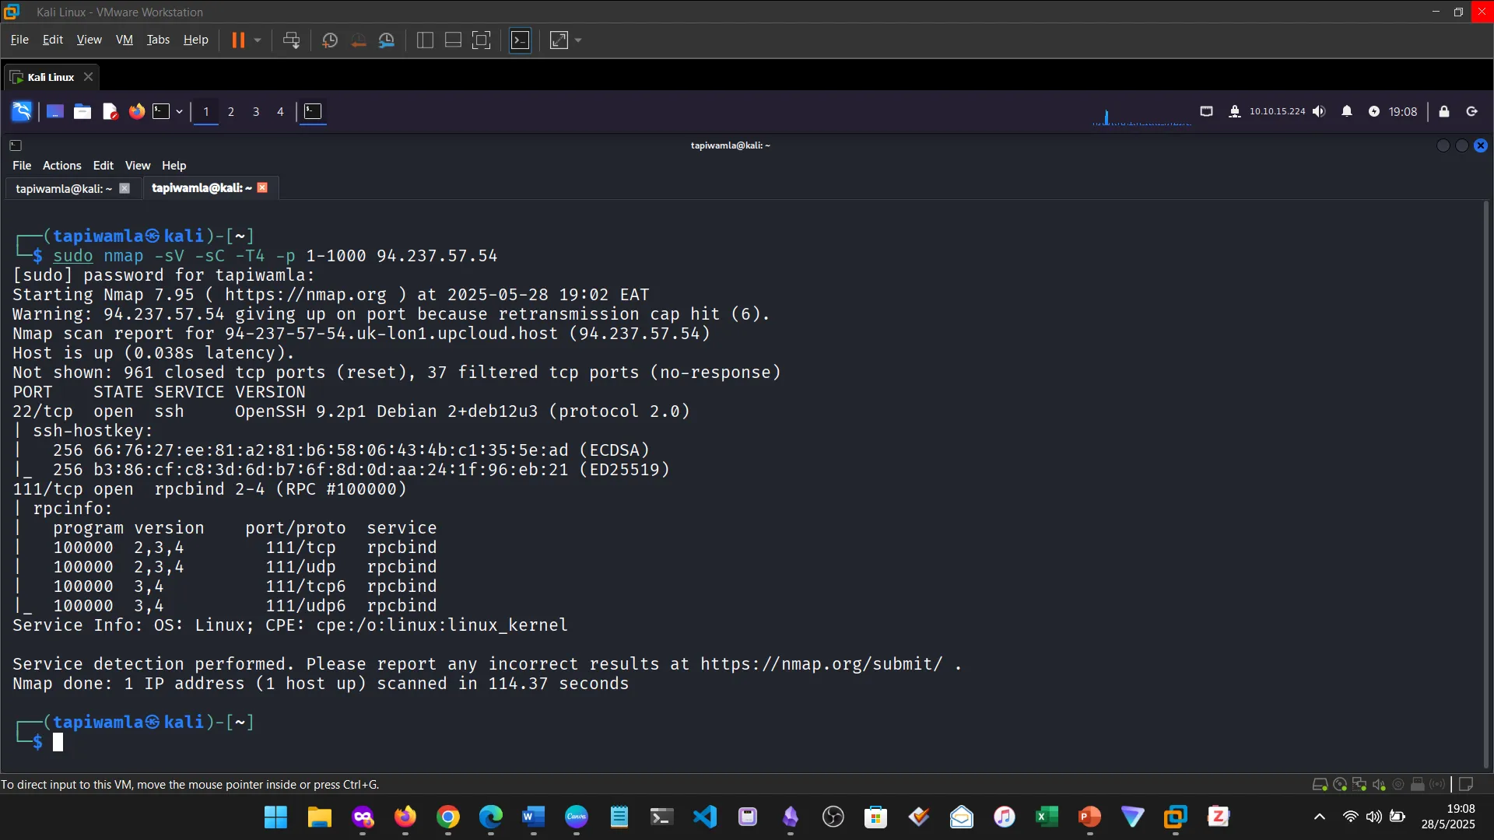Open the text editor from the panel

coord(110,111)
